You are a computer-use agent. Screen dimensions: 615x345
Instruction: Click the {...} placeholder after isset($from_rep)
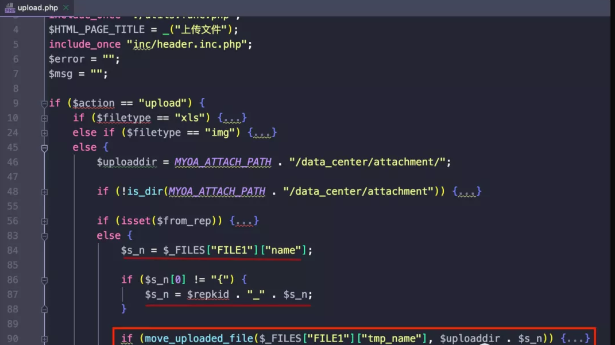(x=244, y=221)
